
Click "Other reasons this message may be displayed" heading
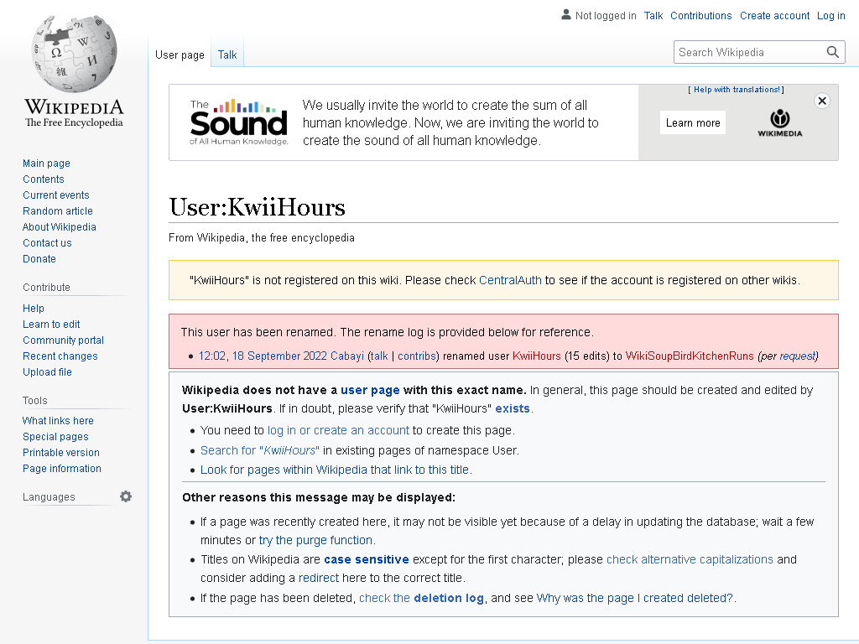tap(319, 497)
